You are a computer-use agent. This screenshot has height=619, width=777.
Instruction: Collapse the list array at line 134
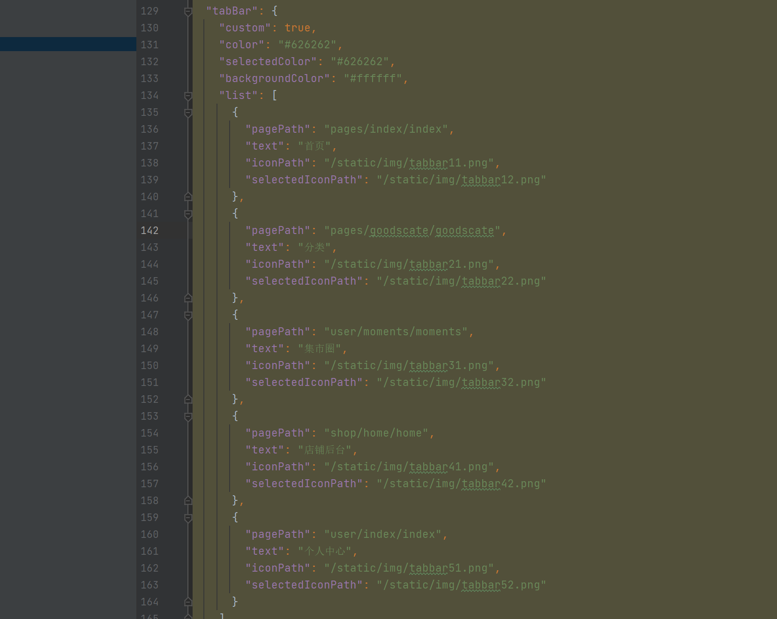pyautogui.click(x=188, y=96)
